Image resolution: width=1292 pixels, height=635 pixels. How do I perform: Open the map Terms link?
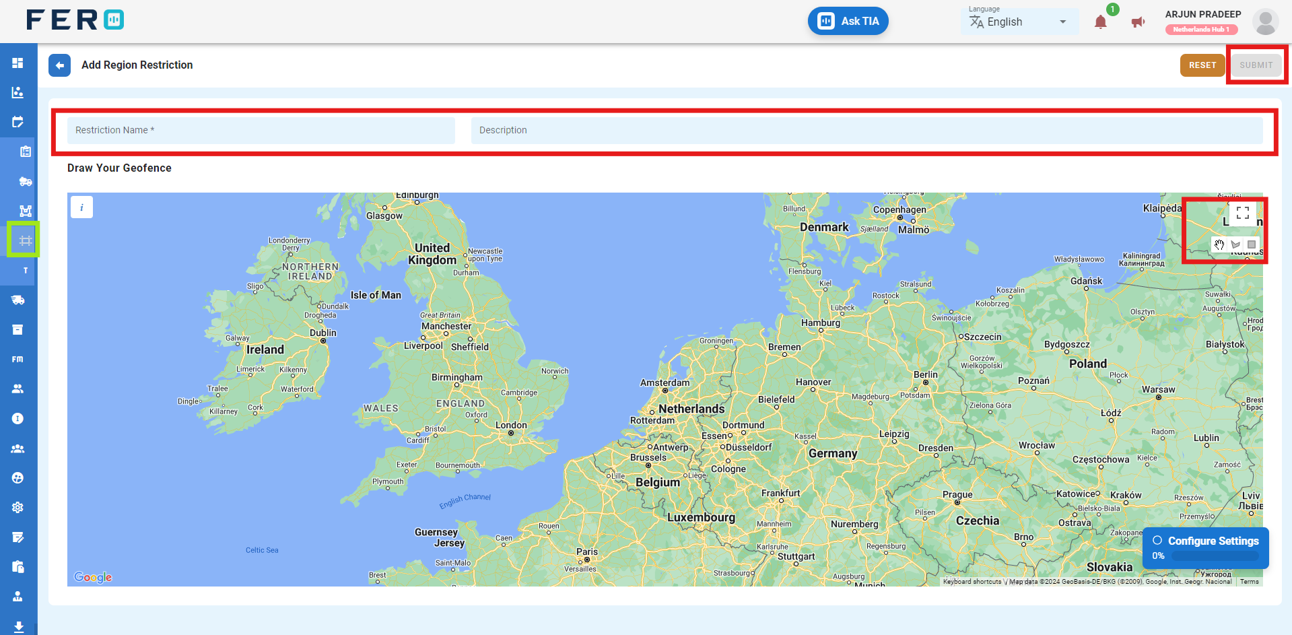(x=1249, y=582)
